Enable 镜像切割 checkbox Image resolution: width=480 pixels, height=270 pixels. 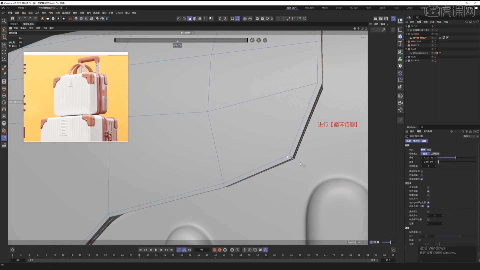click(428, 195)
